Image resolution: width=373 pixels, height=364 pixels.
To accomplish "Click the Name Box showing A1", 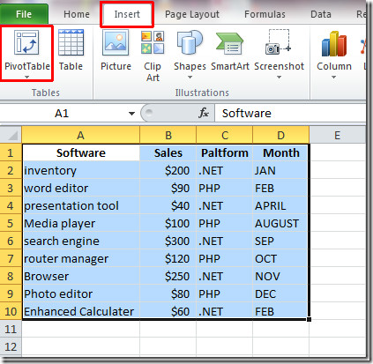I will click(x=62, y=113).
